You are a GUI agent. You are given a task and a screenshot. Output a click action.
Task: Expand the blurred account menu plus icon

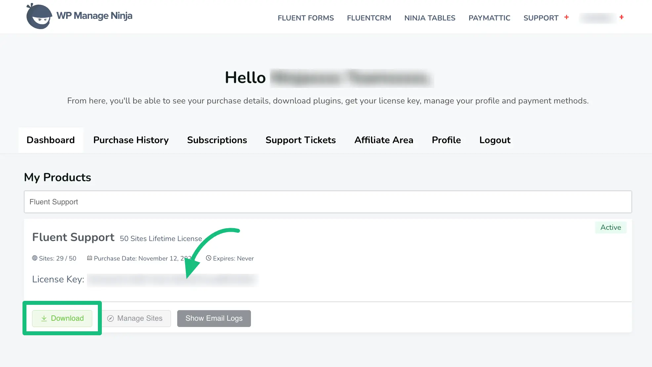coord(622,17)
